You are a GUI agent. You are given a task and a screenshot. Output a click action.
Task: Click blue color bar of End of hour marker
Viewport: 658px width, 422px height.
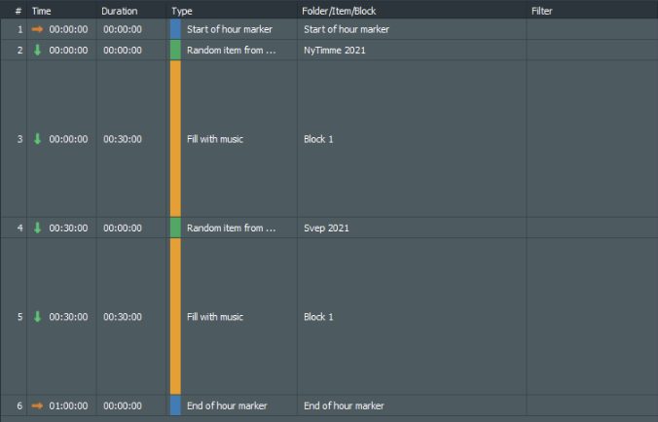(x=175, y=405)
